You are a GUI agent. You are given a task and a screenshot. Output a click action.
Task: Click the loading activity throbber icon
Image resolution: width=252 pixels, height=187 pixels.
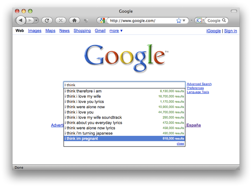click(86, 21)
